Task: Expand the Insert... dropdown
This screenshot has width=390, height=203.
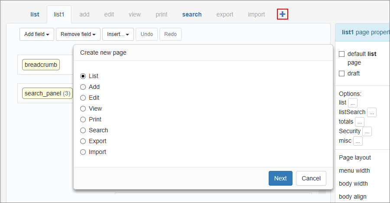Action: [x=118, y=34]
